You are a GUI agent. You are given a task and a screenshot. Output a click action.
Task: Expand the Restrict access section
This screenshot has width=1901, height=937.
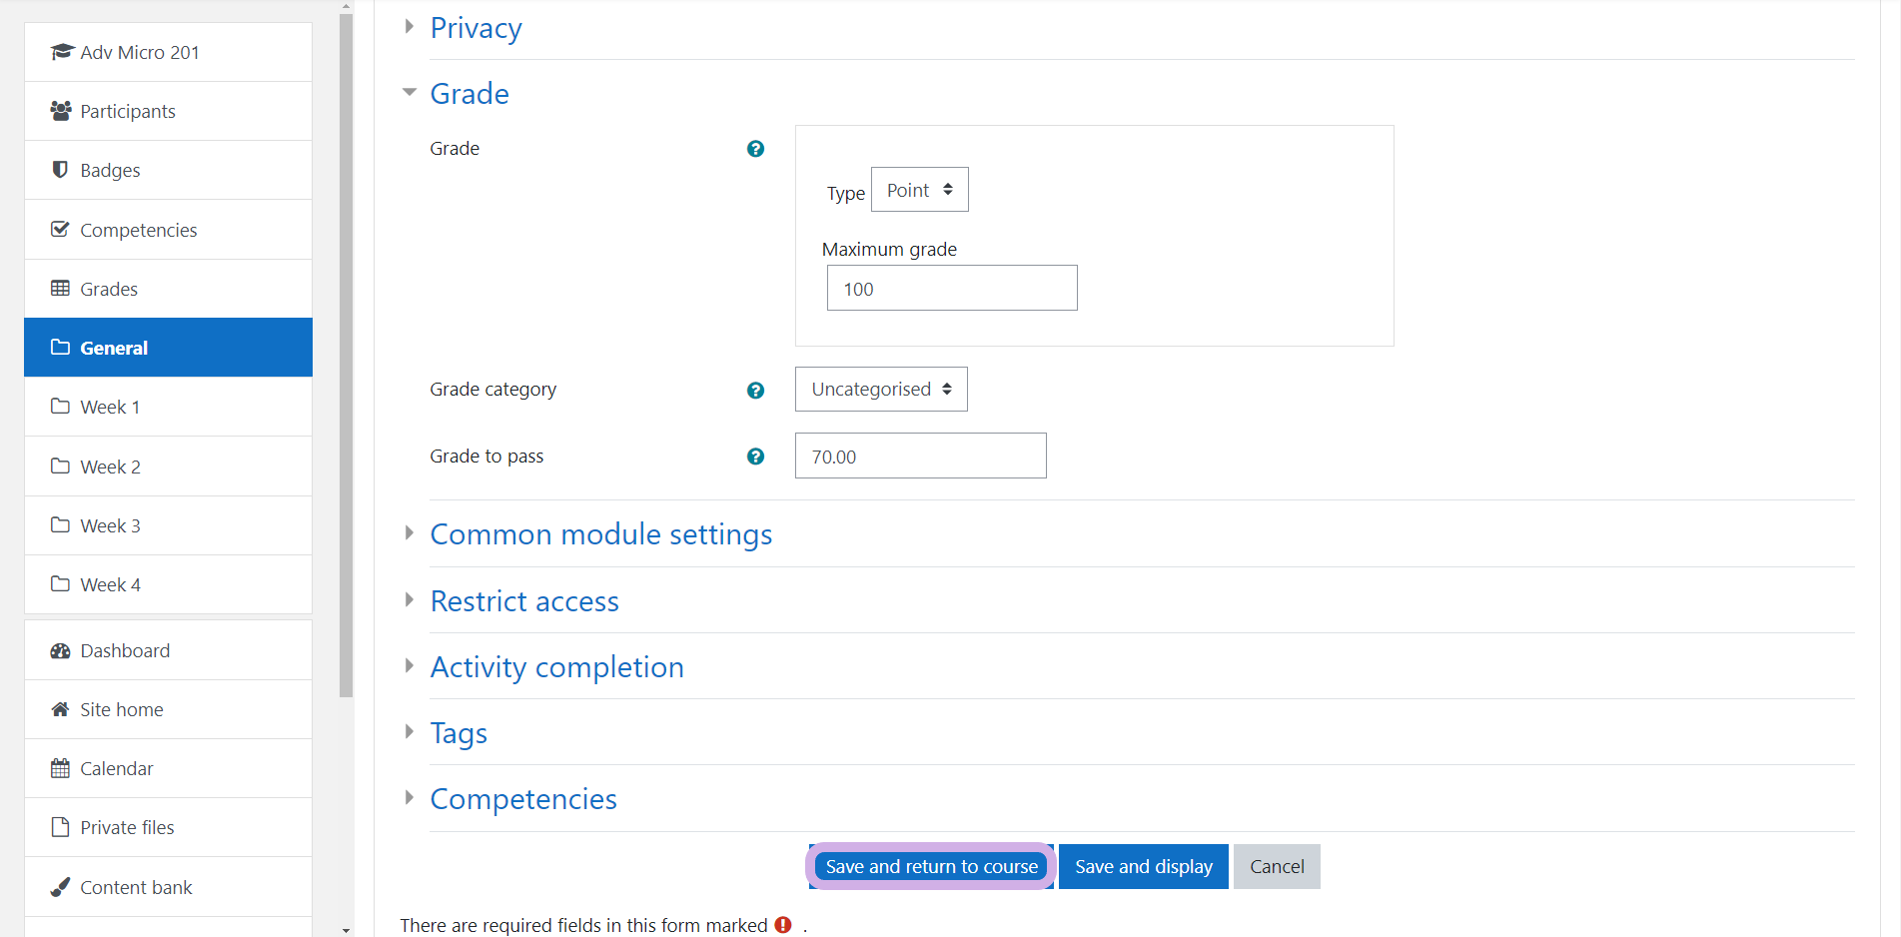523,601
